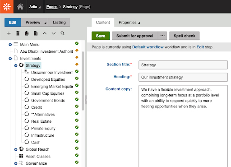
Task: Switch to Preview mode
Action: (33, 23)
